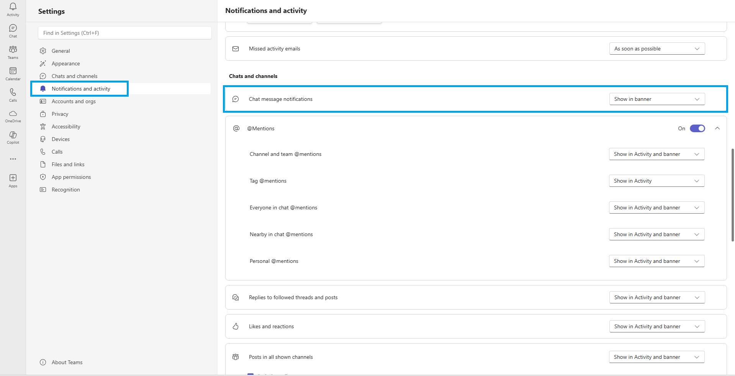The width and height of the screenshot is (735, 376).
Task: Turn off the @Mentions toggle
Action: coord(697,128)
